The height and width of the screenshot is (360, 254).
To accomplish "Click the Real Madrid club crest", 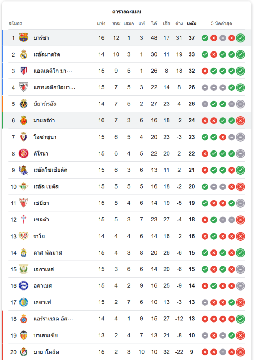I will click(x=23, y=54).
